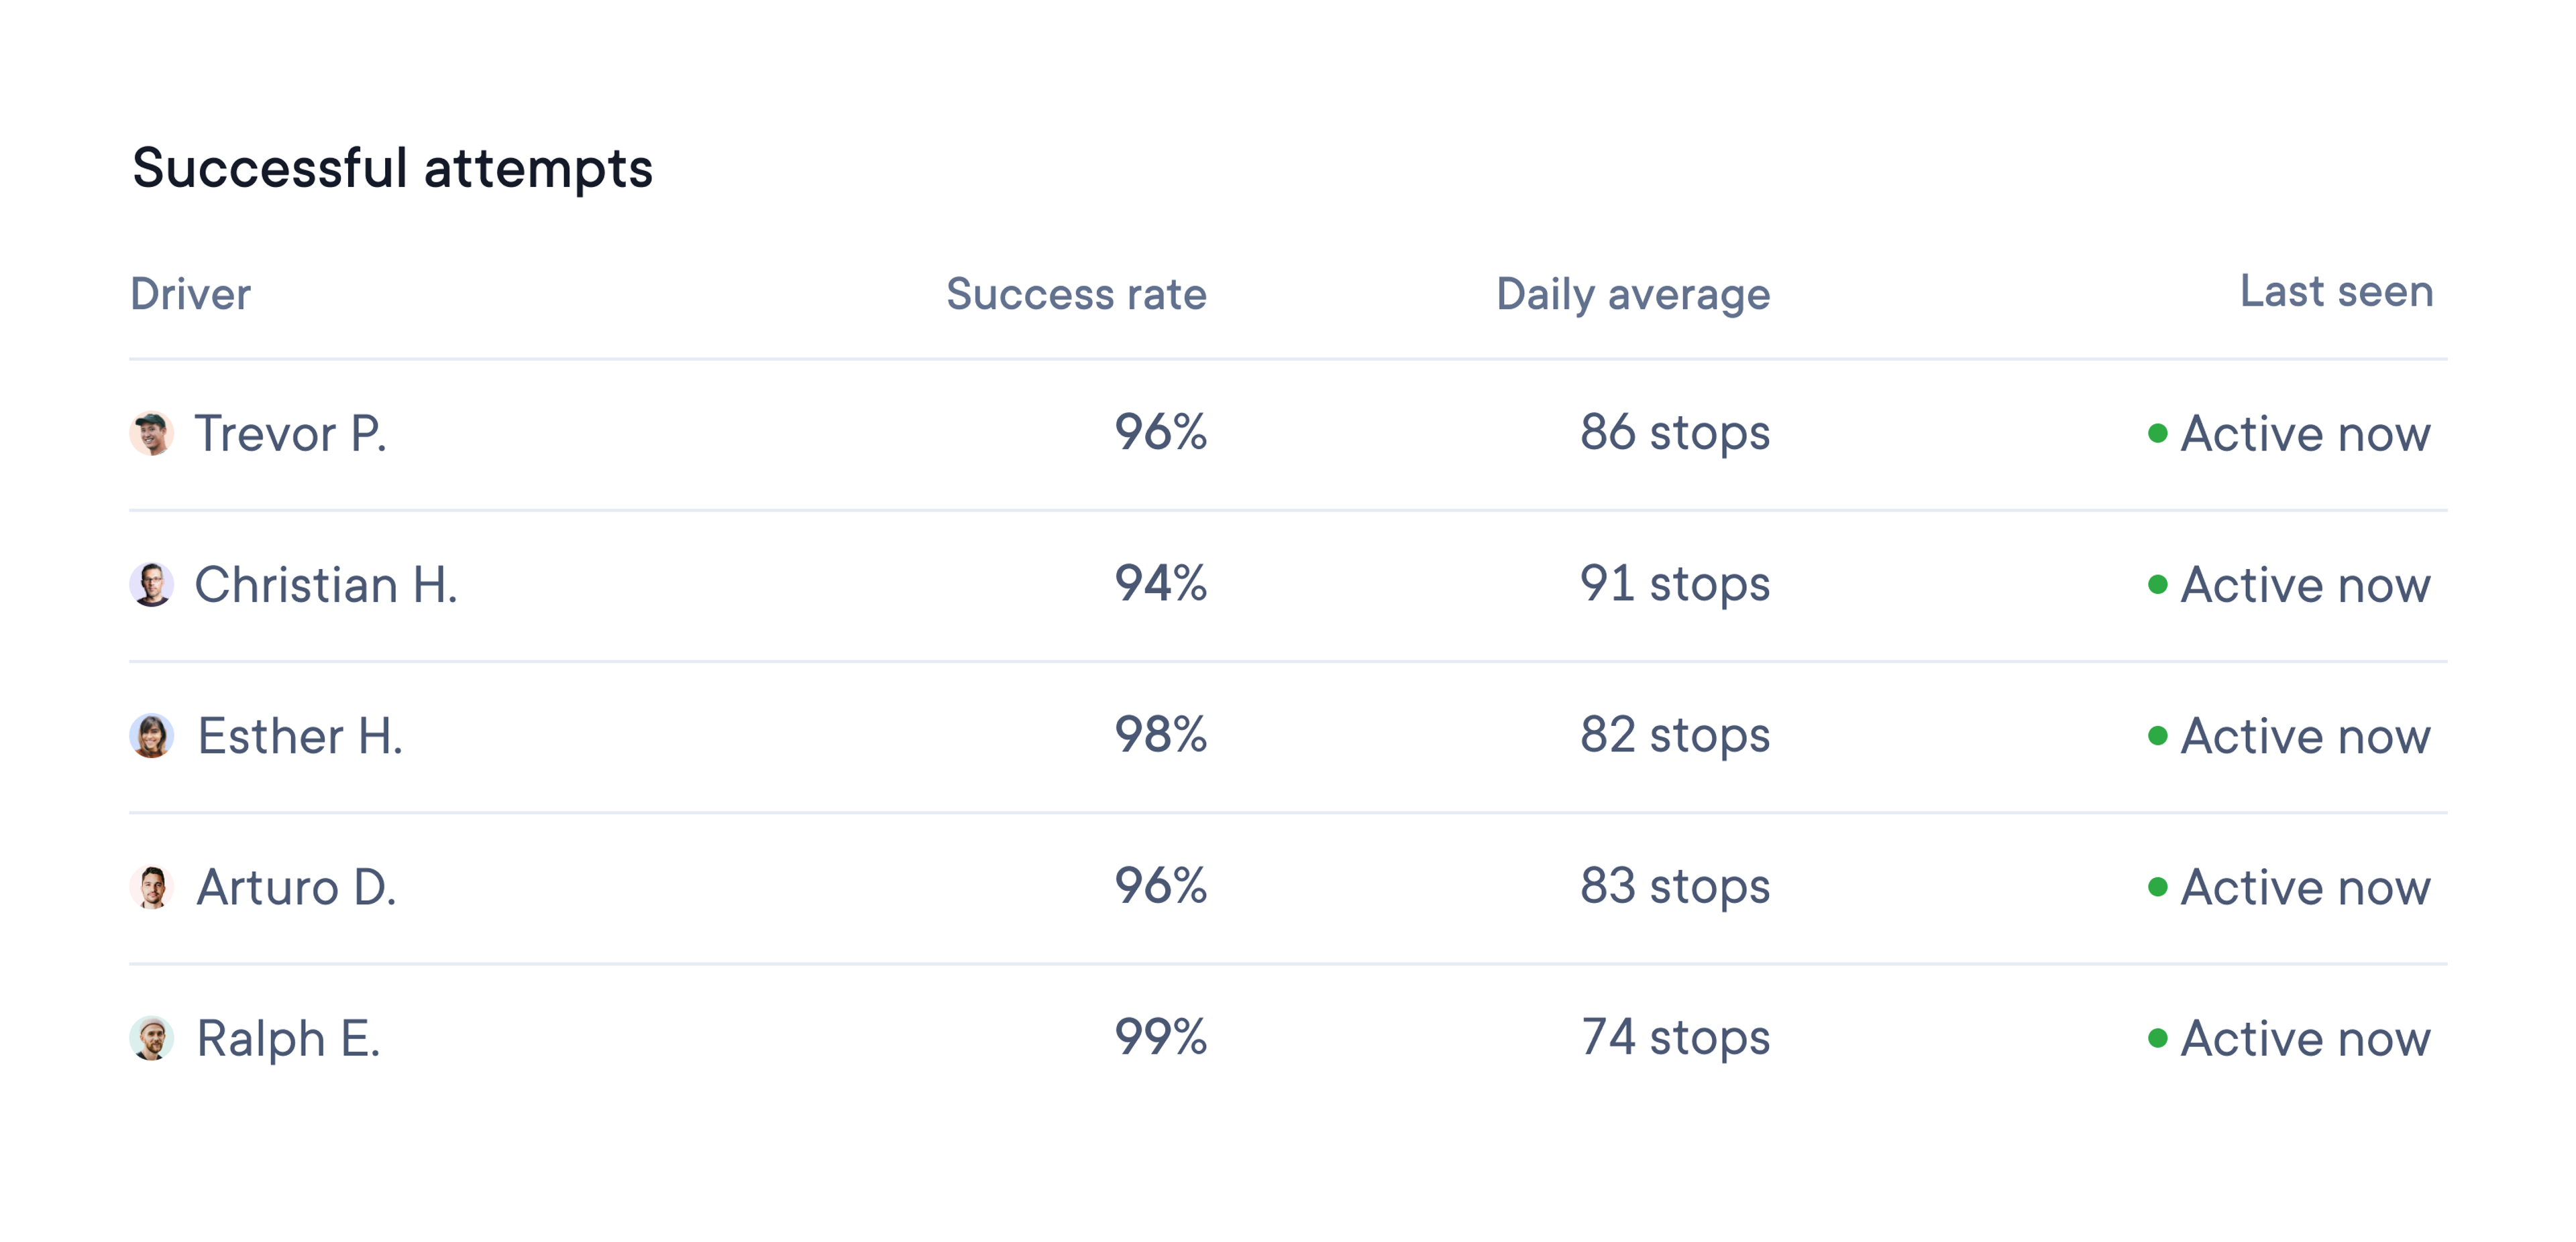Sort by the Daily average column
2576x1242 pixels.
point(1632,294)
